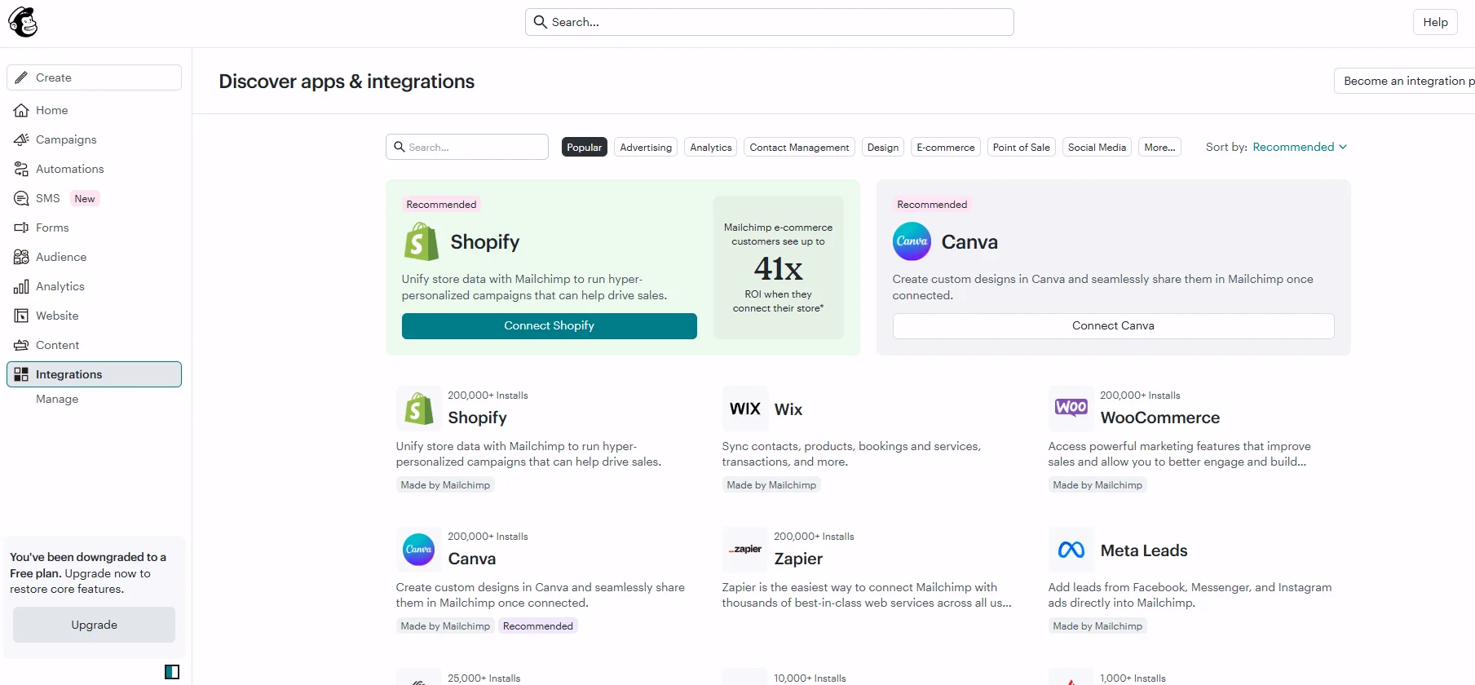Click the Audience people icon
This screenshot has width=1475, height=685.
[21, 257]
